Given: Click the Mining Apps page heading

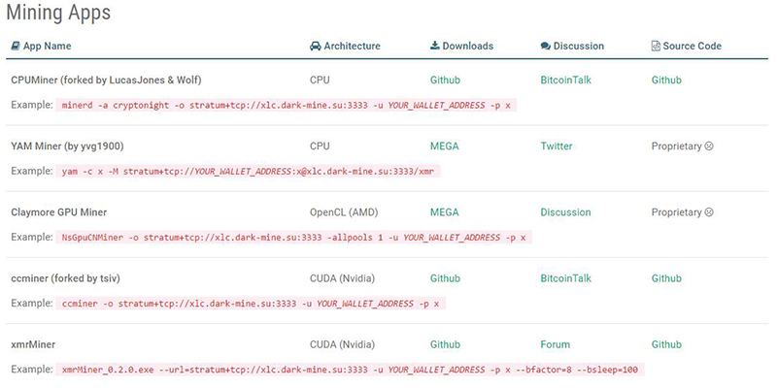Looking at the screenshot, I should [58, 13].
